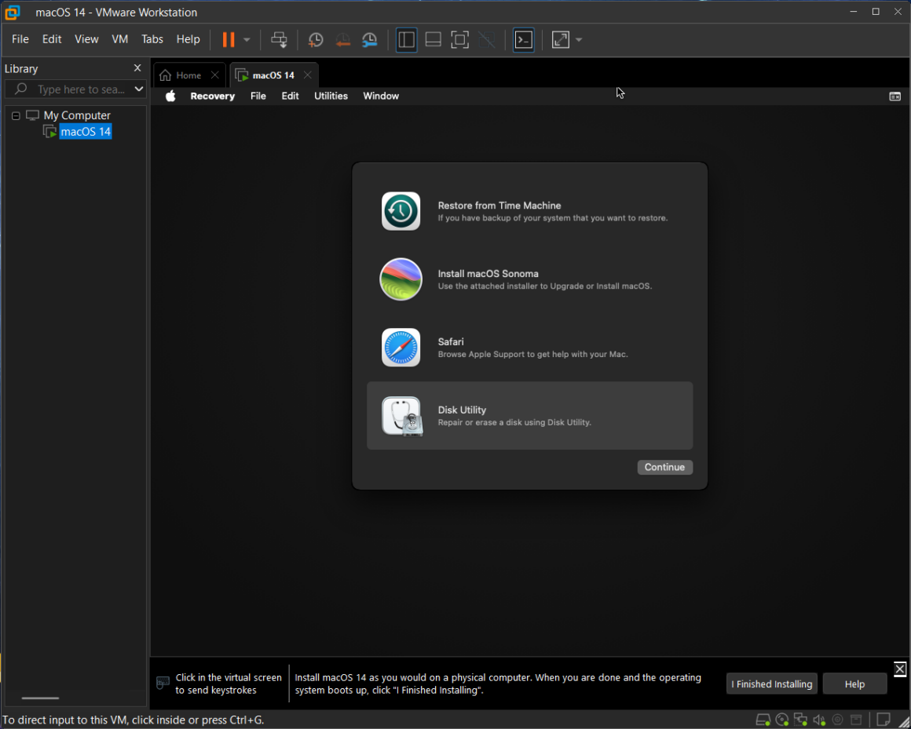This screenshot has height=729, width=911.
Task: Click the library panel horizontal scrollbar
Action: pyautogui.click(x=40, y=698)
